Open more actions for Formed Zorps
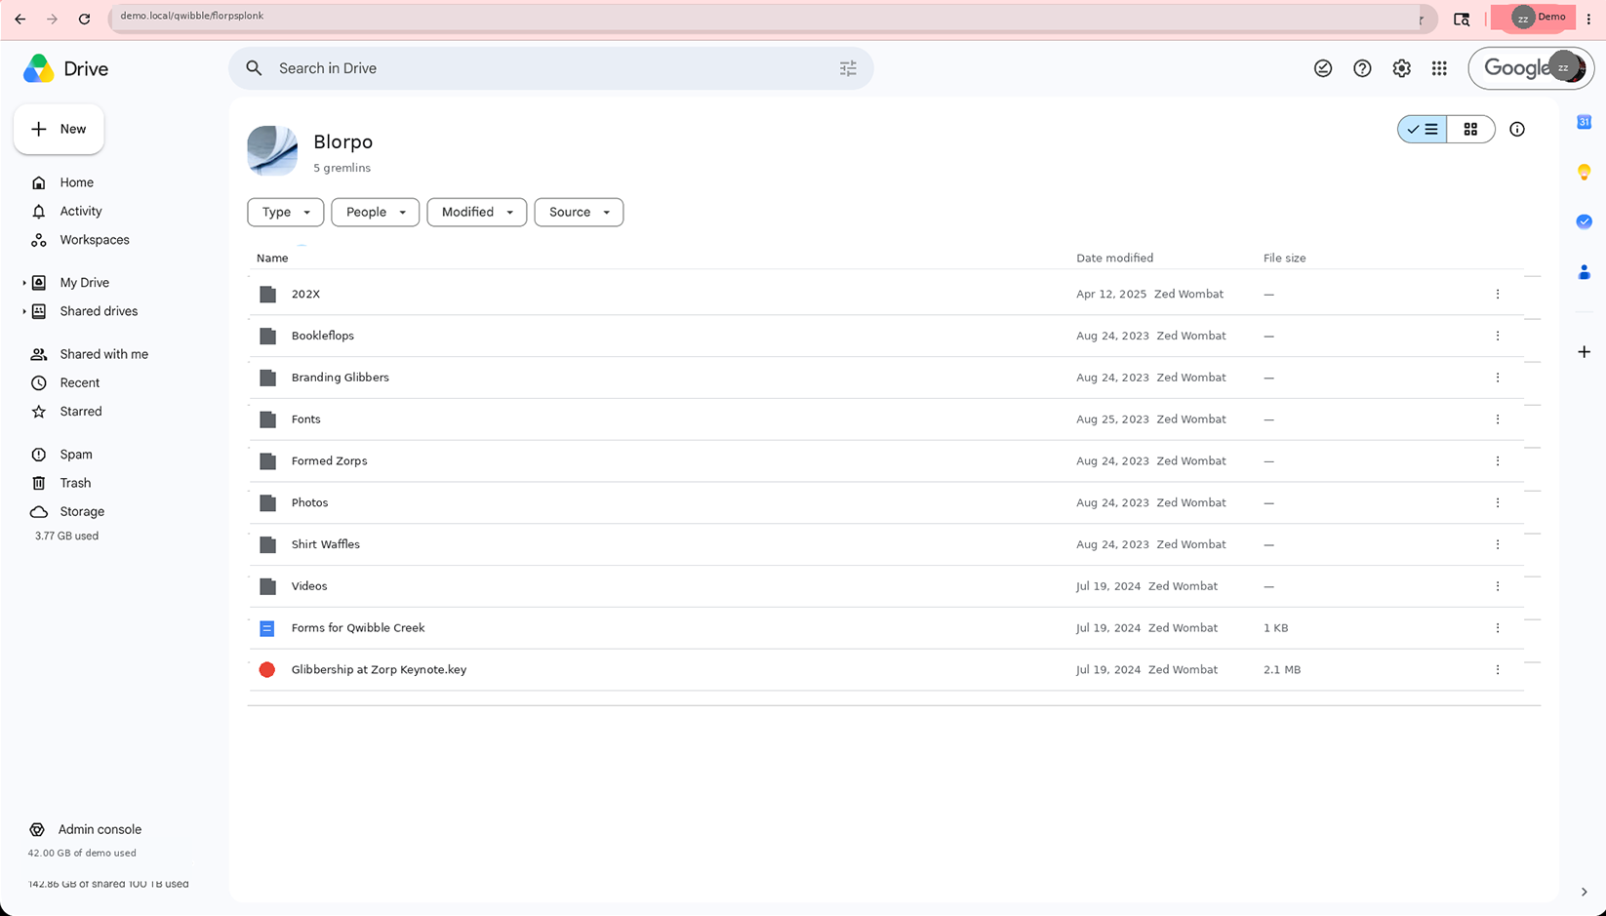 point(1498,460)
